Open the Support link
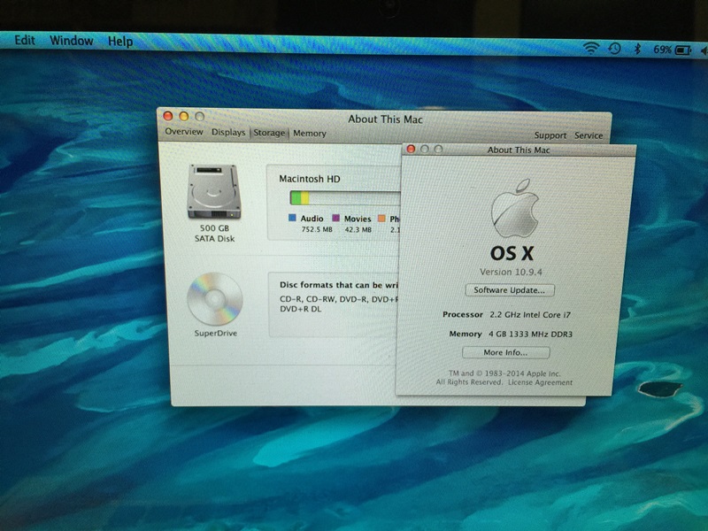Image resolution: width=708 pixels, height=531 pixels. pos(550,135)
